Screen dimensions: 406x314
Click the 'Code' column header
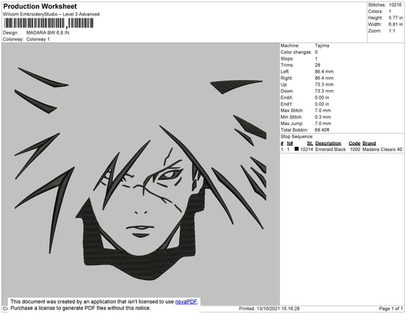click(x=355, y=143)
